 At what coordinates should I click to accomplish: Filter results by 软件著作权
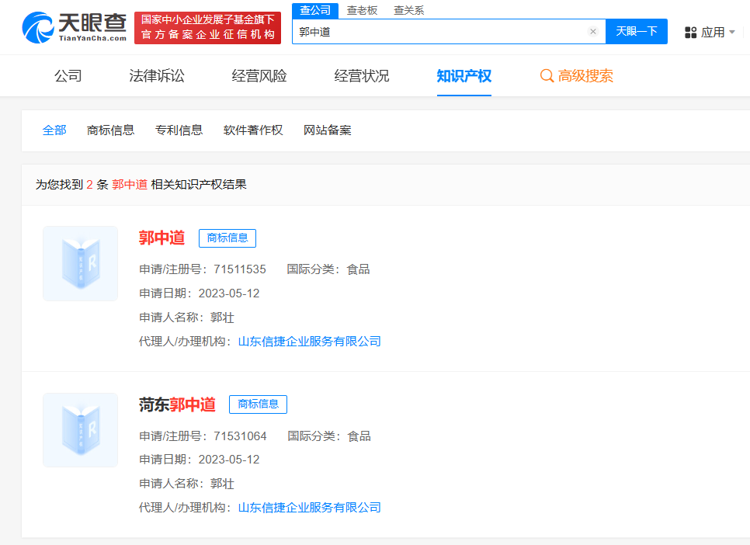[x=253, y=130]
